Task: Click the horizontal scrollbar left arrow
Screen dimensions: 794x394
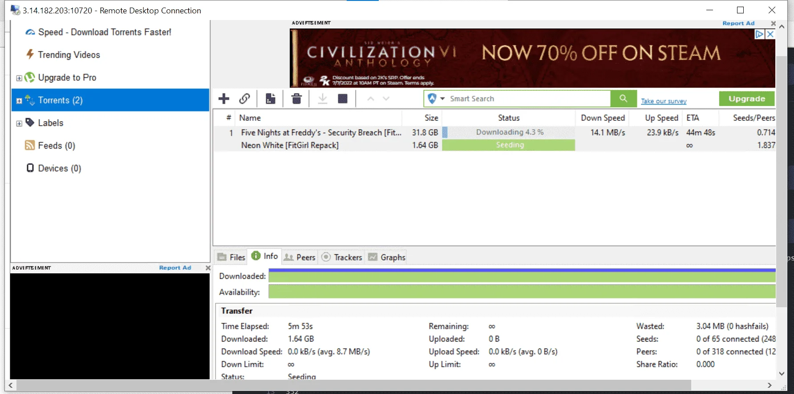Action: tap(11, 385)
